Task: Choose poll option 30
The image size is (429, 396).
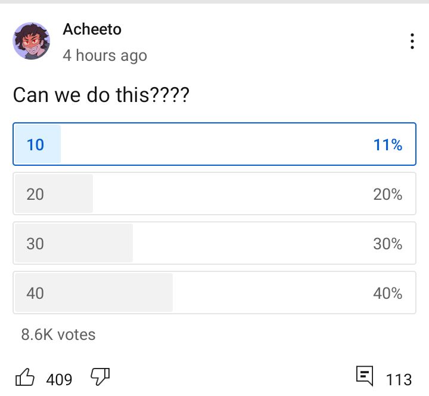Action: tap(214, 243)
